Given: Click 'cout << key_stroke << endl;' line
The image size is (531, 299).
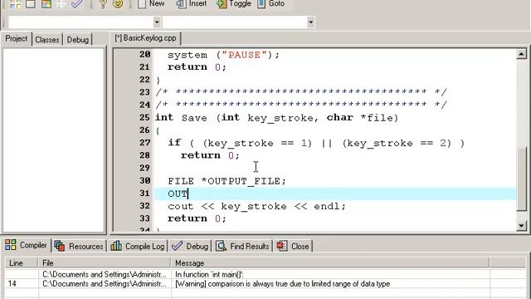Looking at the screenshot, I should click(x=256, y=207).
